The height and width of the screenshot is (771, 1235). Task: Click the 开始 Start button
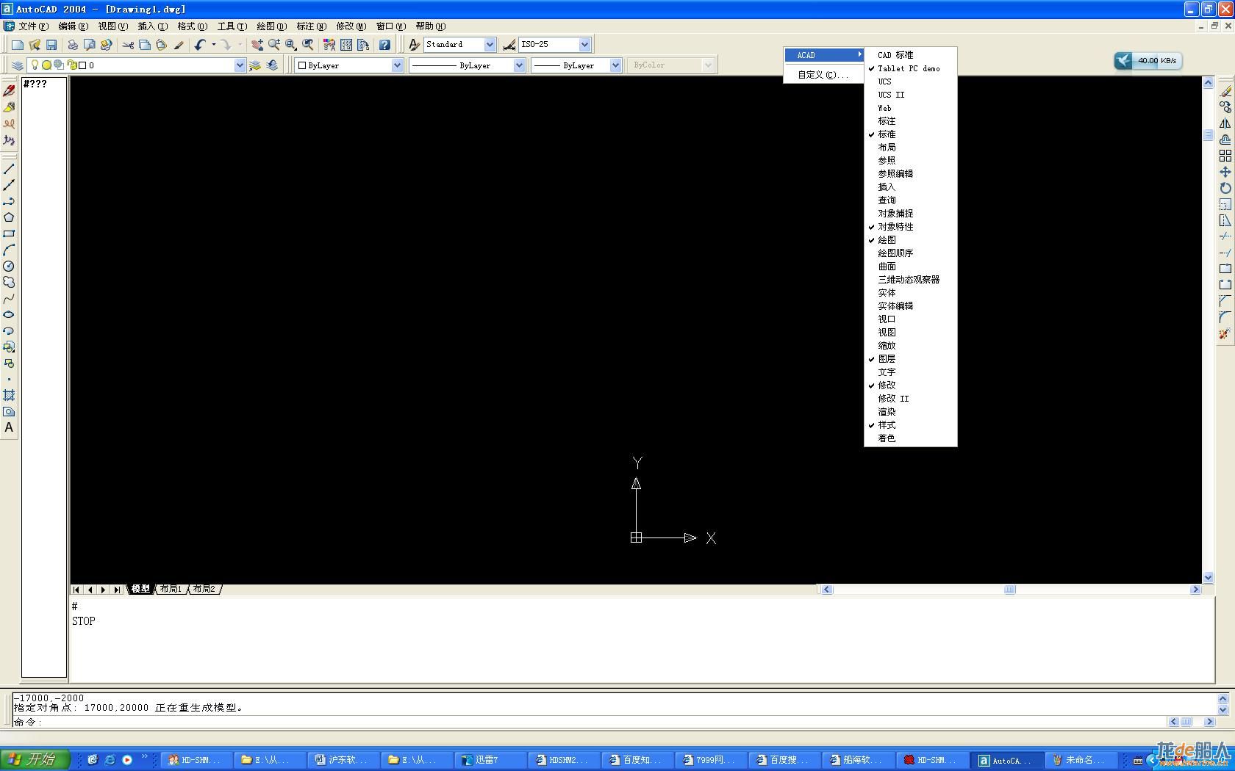(35, 760)
